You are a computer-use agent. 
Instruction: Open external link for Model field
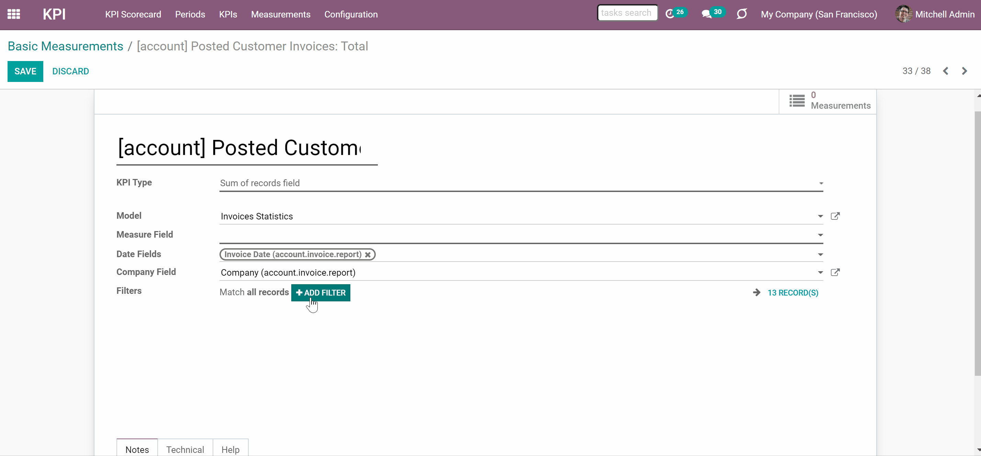[835, 216]
